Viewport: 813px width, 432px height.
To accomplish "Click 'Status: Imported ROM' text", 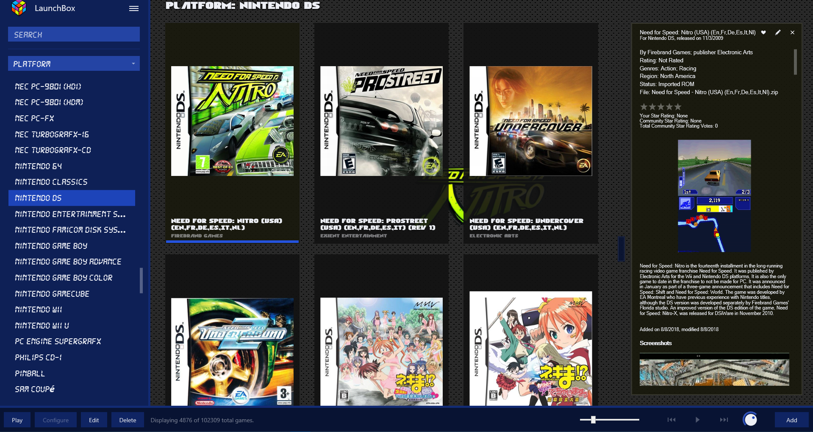I will click(x=667, y=84).
